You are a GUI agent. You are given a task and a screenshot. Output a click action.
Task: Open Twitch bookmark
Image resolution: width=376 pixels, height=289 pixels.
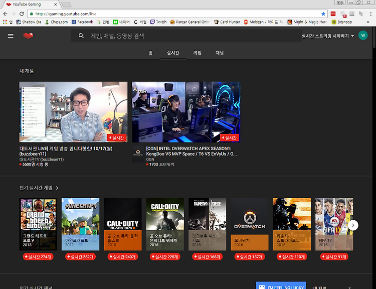pyautogui.click(x=158, y=22)
